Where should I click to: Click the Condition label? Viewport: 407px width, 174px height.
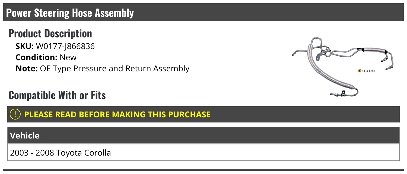(36, 57)
